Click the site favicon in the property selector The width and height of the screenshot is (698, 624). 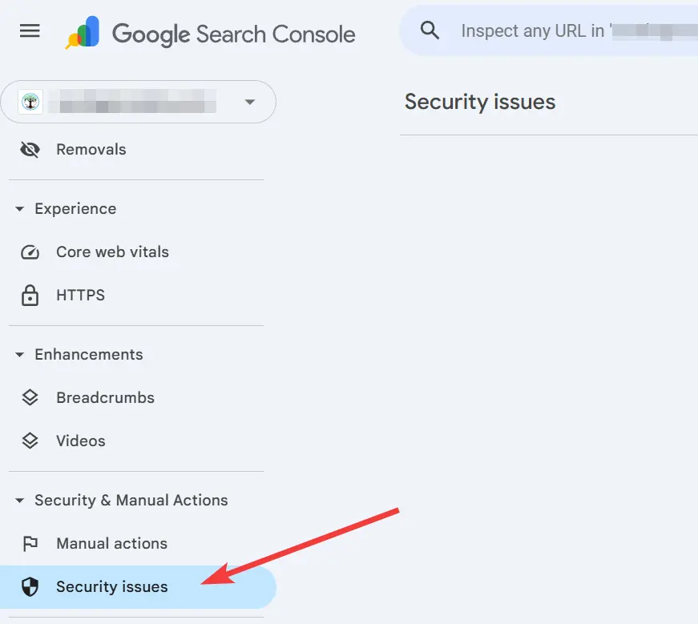[30, 102]
